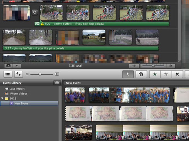
Task: Select the blue shirts crowd clip
Action: click(129, 95)
